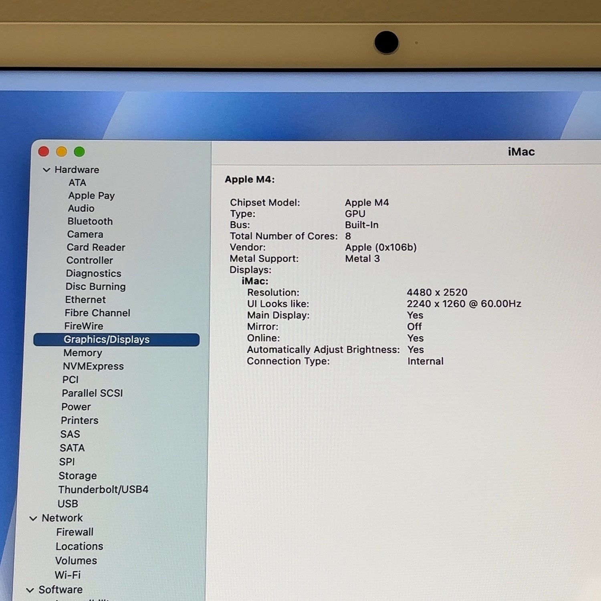
Task: Select the Storage sidebar item
Action: coord(78,476)
